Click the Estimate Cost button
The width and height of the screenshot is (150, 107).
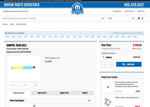tap(136, 57)
